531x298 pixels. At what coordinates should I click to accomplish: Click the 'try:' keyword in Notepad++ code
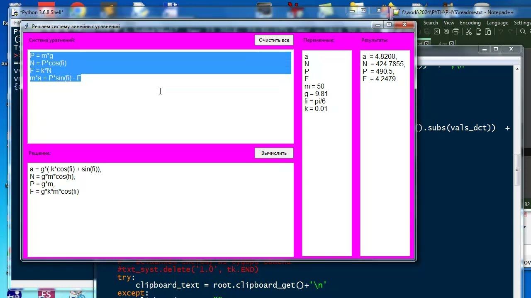click(126, 277)
